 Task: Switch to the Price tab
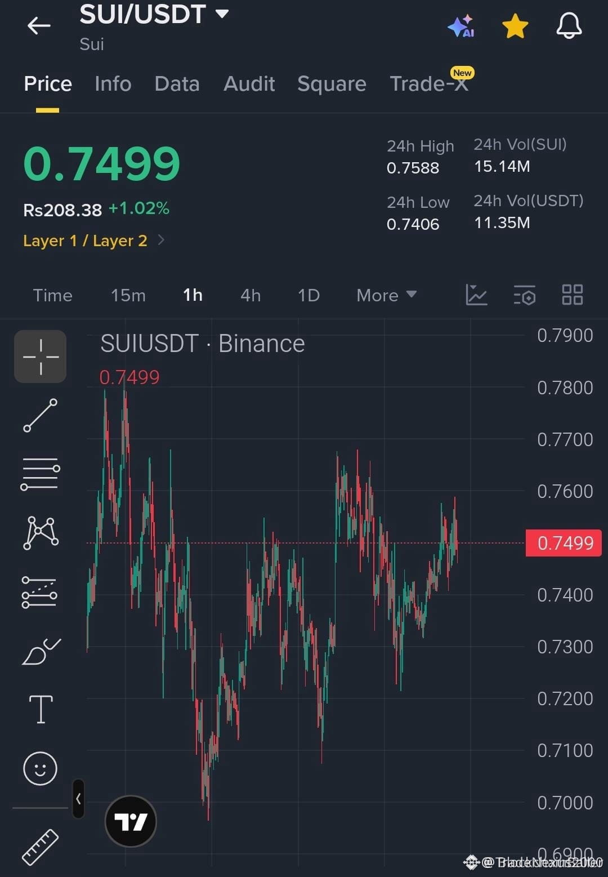pyautogui.click(x=48, y=84)
